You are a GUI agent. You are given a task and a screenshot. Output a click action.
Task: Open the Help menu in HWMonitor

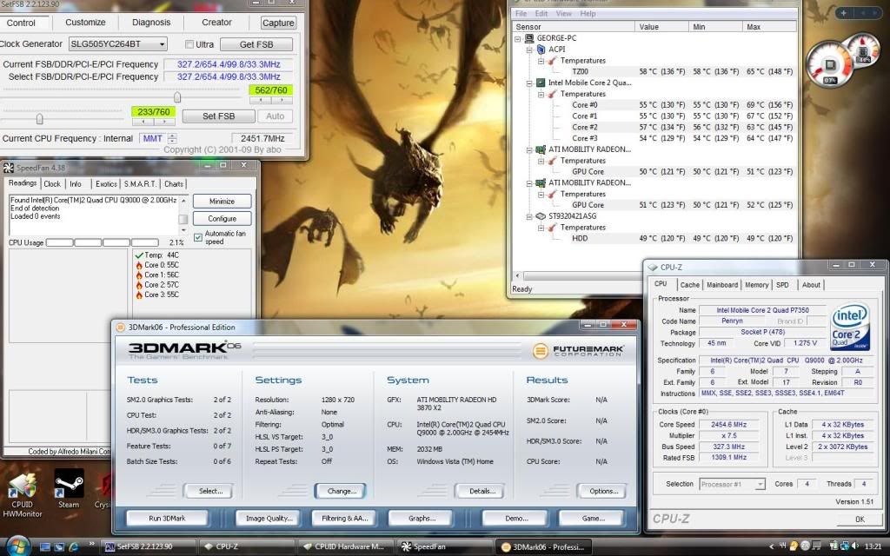coord(588,14)
